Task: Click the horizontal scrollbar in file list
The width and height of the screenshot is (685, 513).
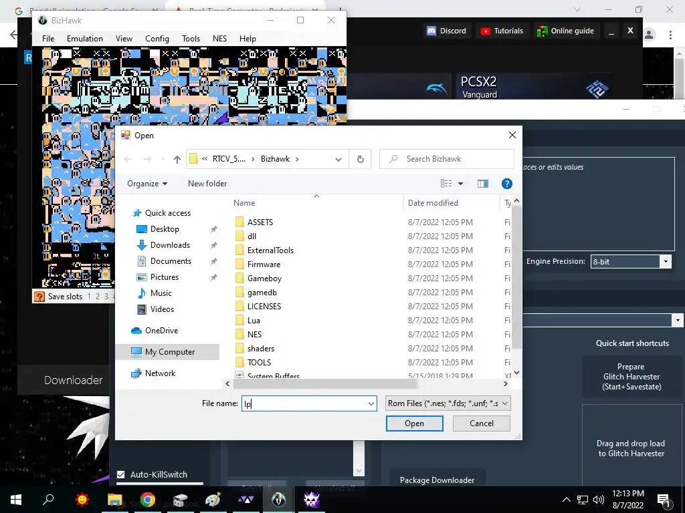Action: pyautogui.click(x=326, y=384)
